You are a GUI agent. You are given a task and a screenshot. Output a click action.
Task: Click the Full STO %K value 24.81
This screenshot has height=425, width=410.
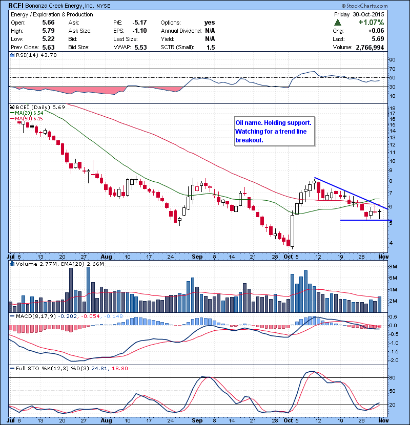[x=99, y=368]
